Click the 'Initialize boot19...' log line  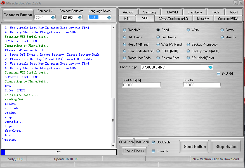[x=21, y=95]
